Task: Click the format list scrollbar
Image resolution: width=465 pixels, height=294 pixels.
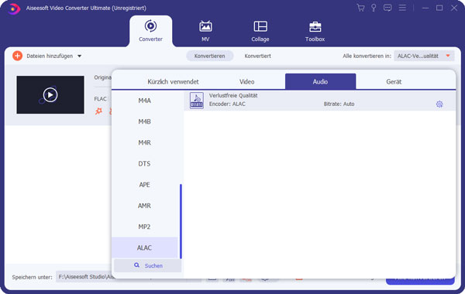Action: click(x=181, y=221)
